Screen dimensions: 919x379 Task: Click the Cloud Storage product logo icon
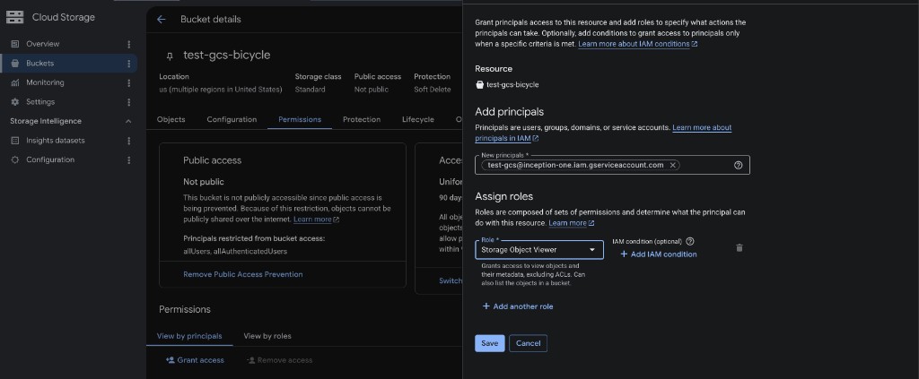point(14,17)
